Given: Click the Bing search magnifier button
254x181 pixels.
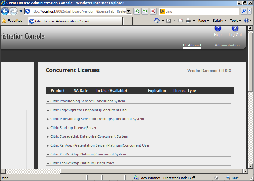Looking at the screenshot, I should coord(244,11).
